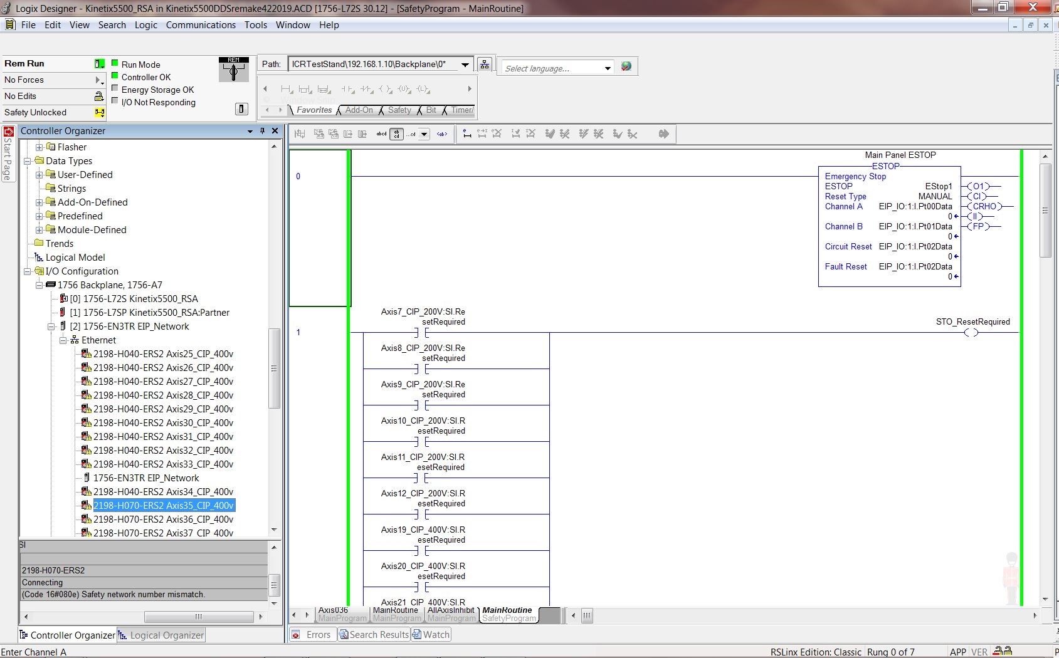Open the RSWho network browse icon
Image resolution: width=1059 pixels, height=658 pixels.
[484, 65]
